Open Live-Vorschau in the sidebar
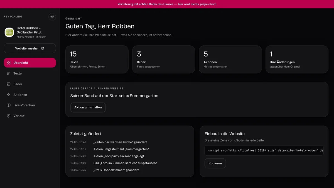The image size is (334, 188). click(30, 105)
